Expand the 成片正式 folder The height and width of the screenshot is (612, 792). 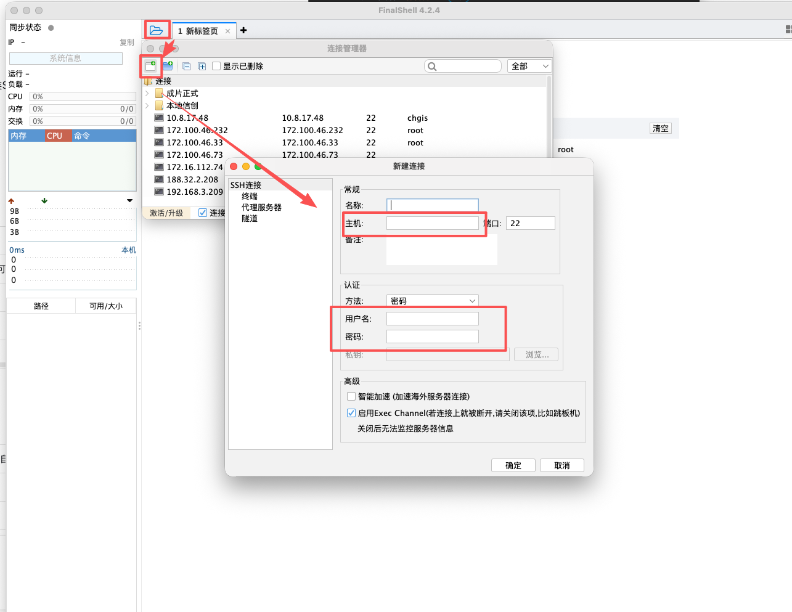coord(147,93)
